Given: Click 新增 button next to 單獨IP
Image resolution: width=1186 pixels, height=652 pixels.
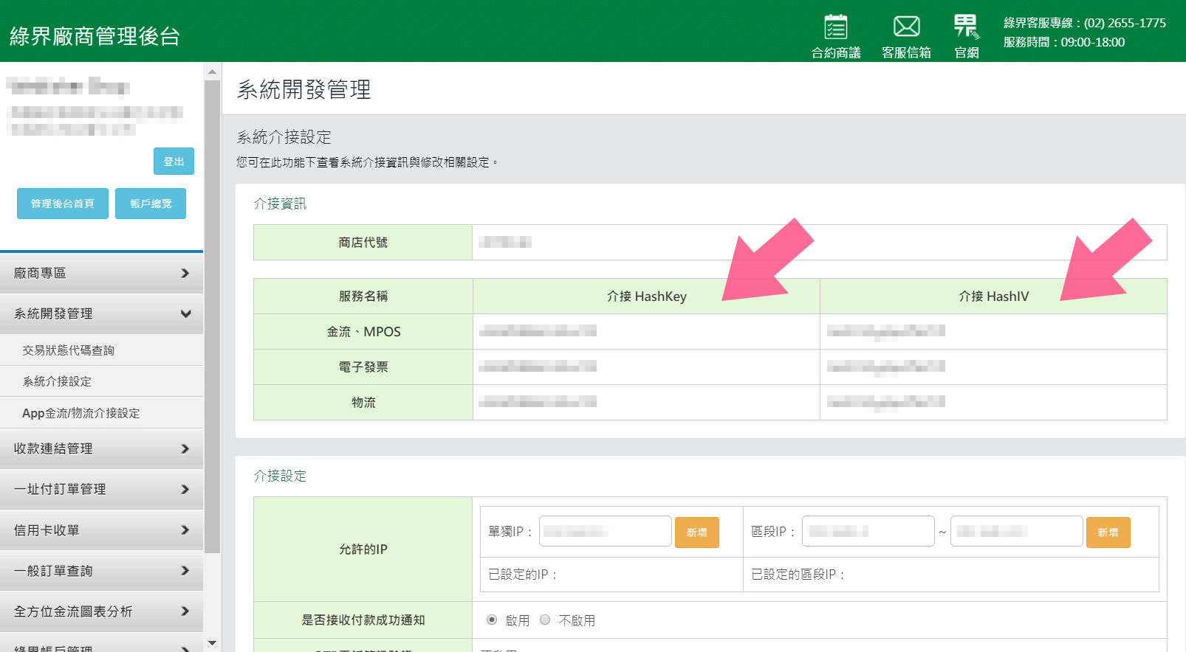Looking at the screenshot, I should tap(696, 533).
